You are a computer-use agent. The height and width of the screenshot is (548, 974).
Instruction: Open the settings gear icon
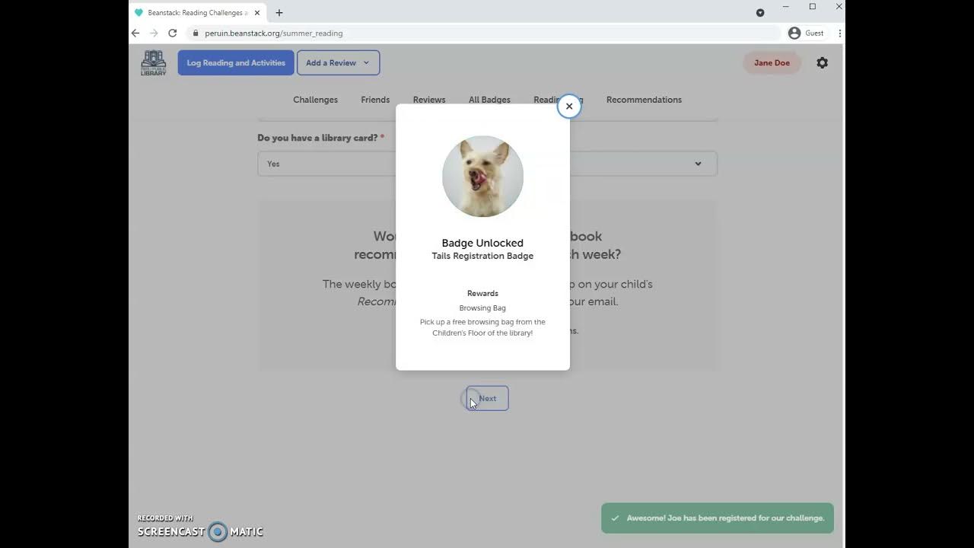click(x=822, y=63)
